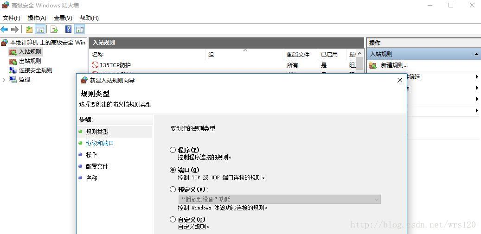The image size is (481, 234).
Task: Maximize the main firewall window
Action: [451, 5]
